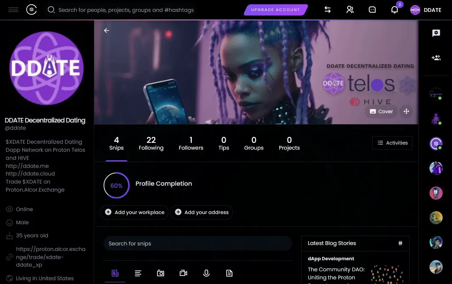The image size is (452, 284).
Task: Select the 0 Groups tab
Action: [x=254, y=143]
